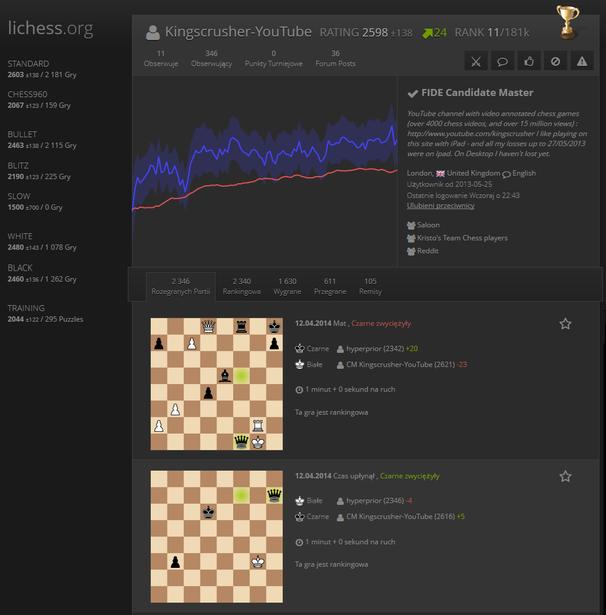The image size is (606, 615).
Task: Click the rating history chart
Action: click(265, 171)
